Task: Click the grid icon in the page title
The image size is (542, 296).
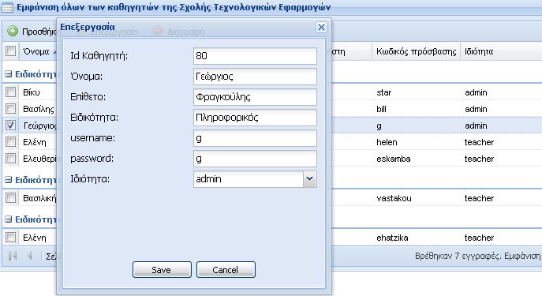Action: pos(7,7)
